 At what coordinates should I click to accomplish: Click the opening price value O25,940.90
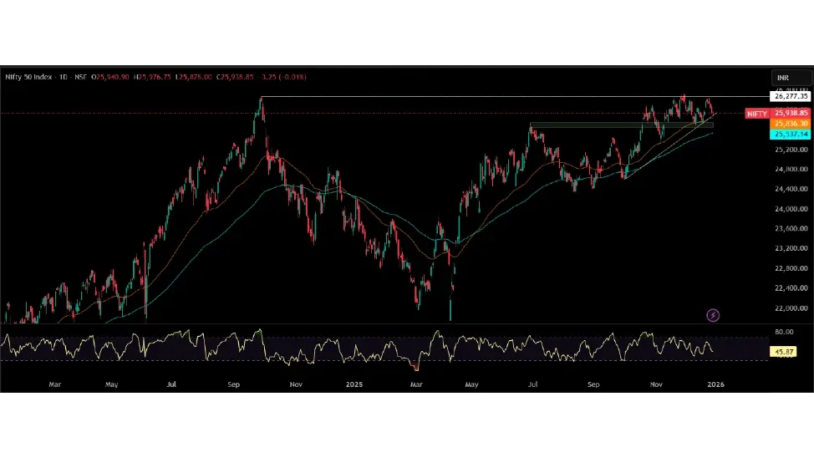coord(110,77)
